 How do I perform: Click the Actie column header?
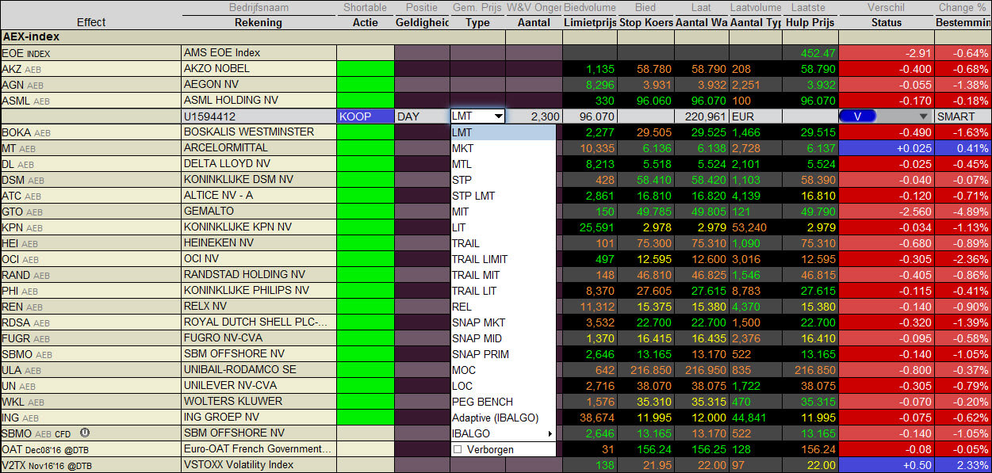366,22
